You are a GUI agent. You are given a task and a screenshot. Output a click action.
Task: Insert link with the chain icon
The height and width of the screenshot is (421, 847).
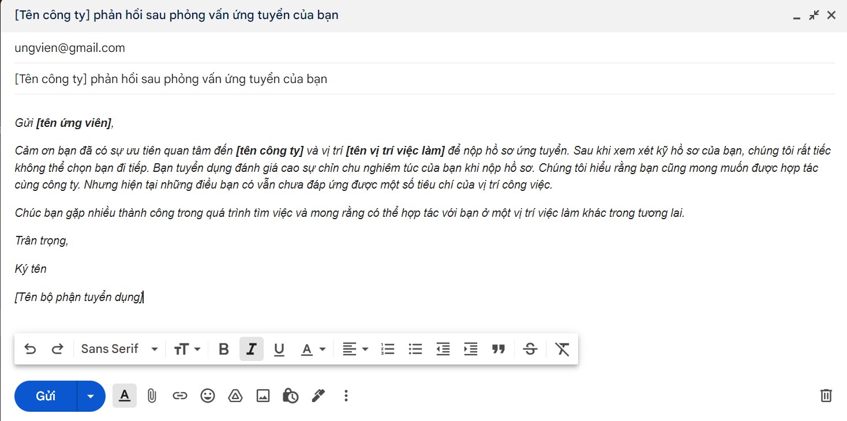pos(180,396)
